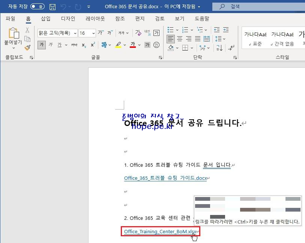Toggle italic formatting
The width and height of the screenshot is (305, 243).
pyautogui.click(x=51, y=45)
